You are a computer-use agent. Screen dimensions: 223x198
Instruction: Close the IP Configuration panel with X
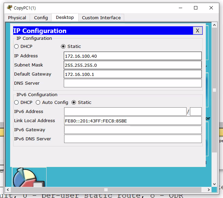click(198, 30)
